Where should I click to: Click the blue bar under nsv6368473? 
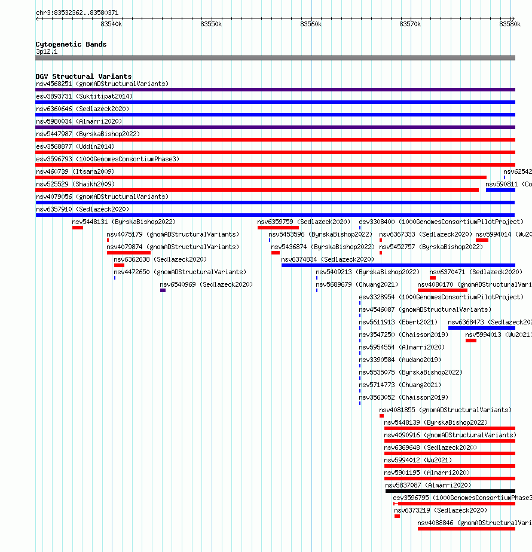(482, 328)
